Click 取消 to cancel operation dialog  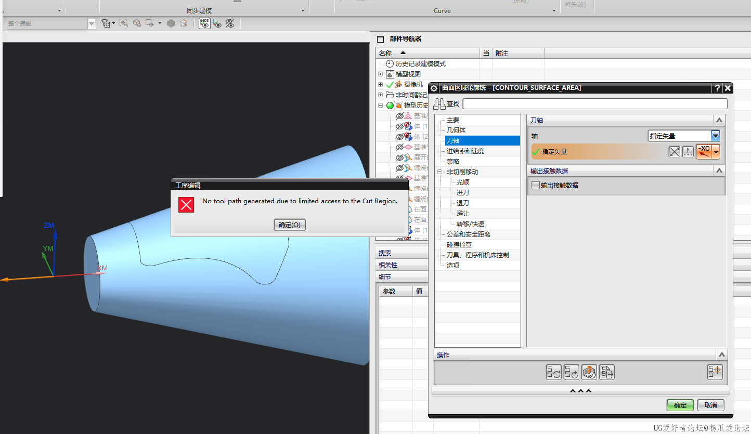(711, 405)
